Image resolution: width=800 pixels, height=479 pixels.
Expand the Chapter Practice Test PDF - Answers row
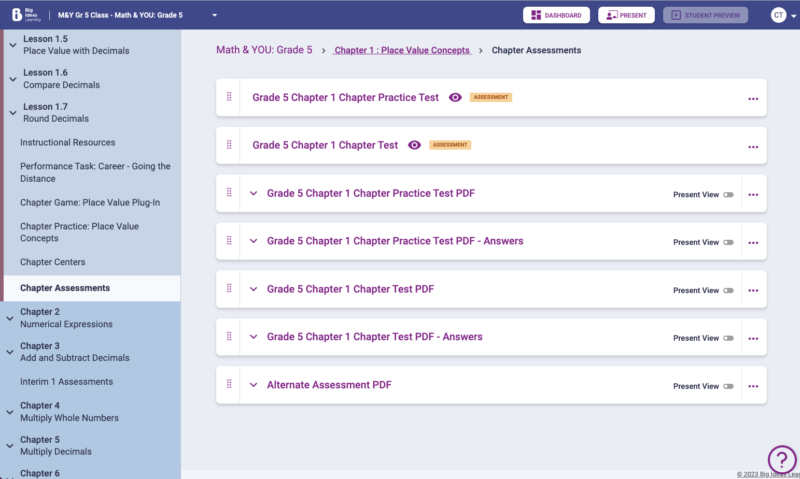click(254, 241)
